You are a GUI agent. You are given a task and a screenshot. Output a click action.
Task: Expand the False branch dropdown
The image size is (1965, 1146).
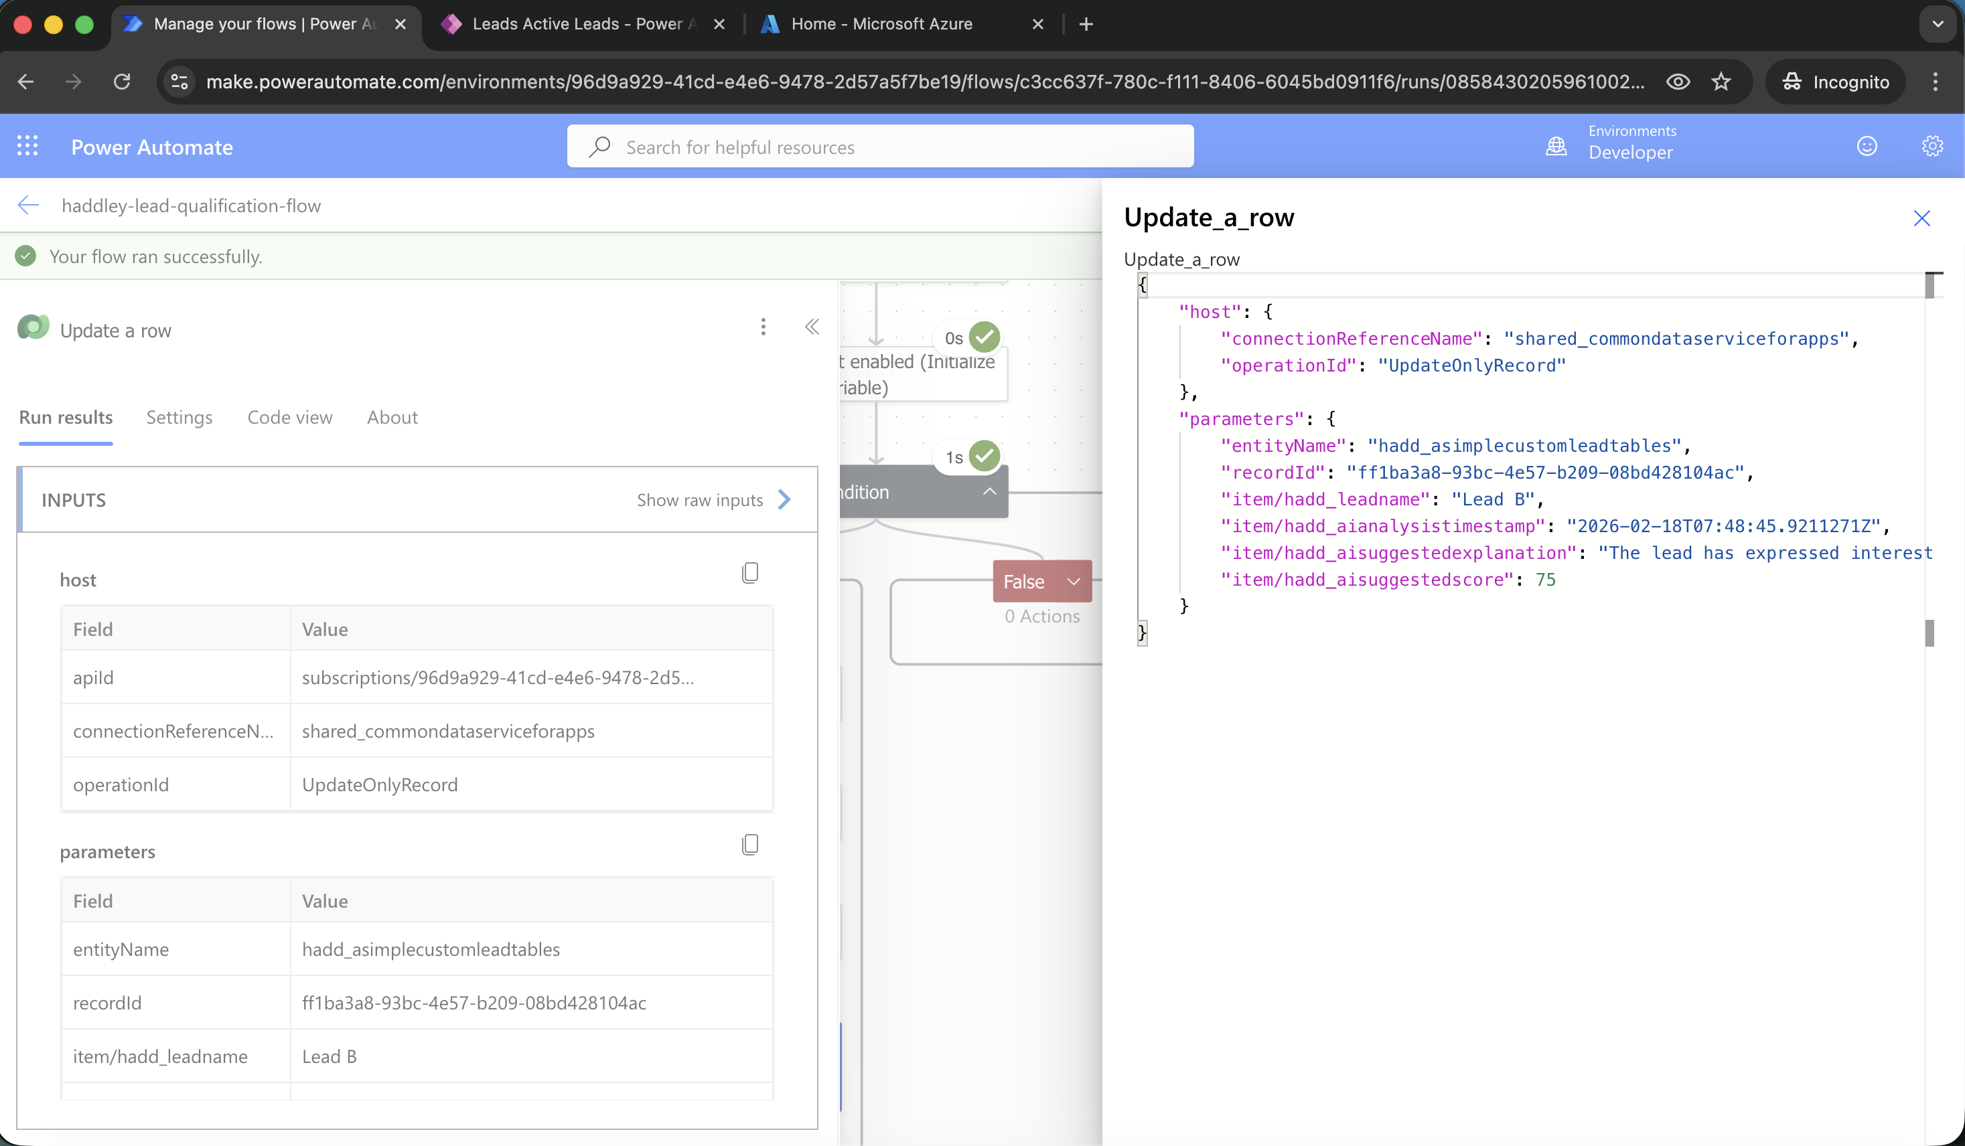1074,582
